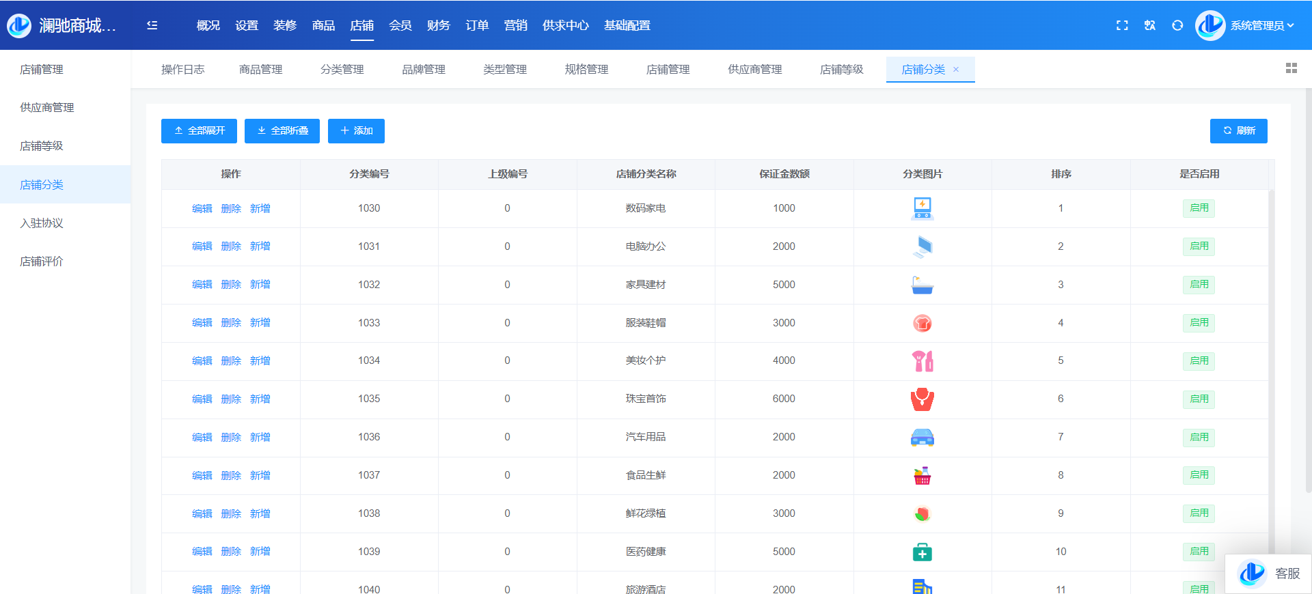
Task: Open the 订单 top menu
Action: coord(477,25)
